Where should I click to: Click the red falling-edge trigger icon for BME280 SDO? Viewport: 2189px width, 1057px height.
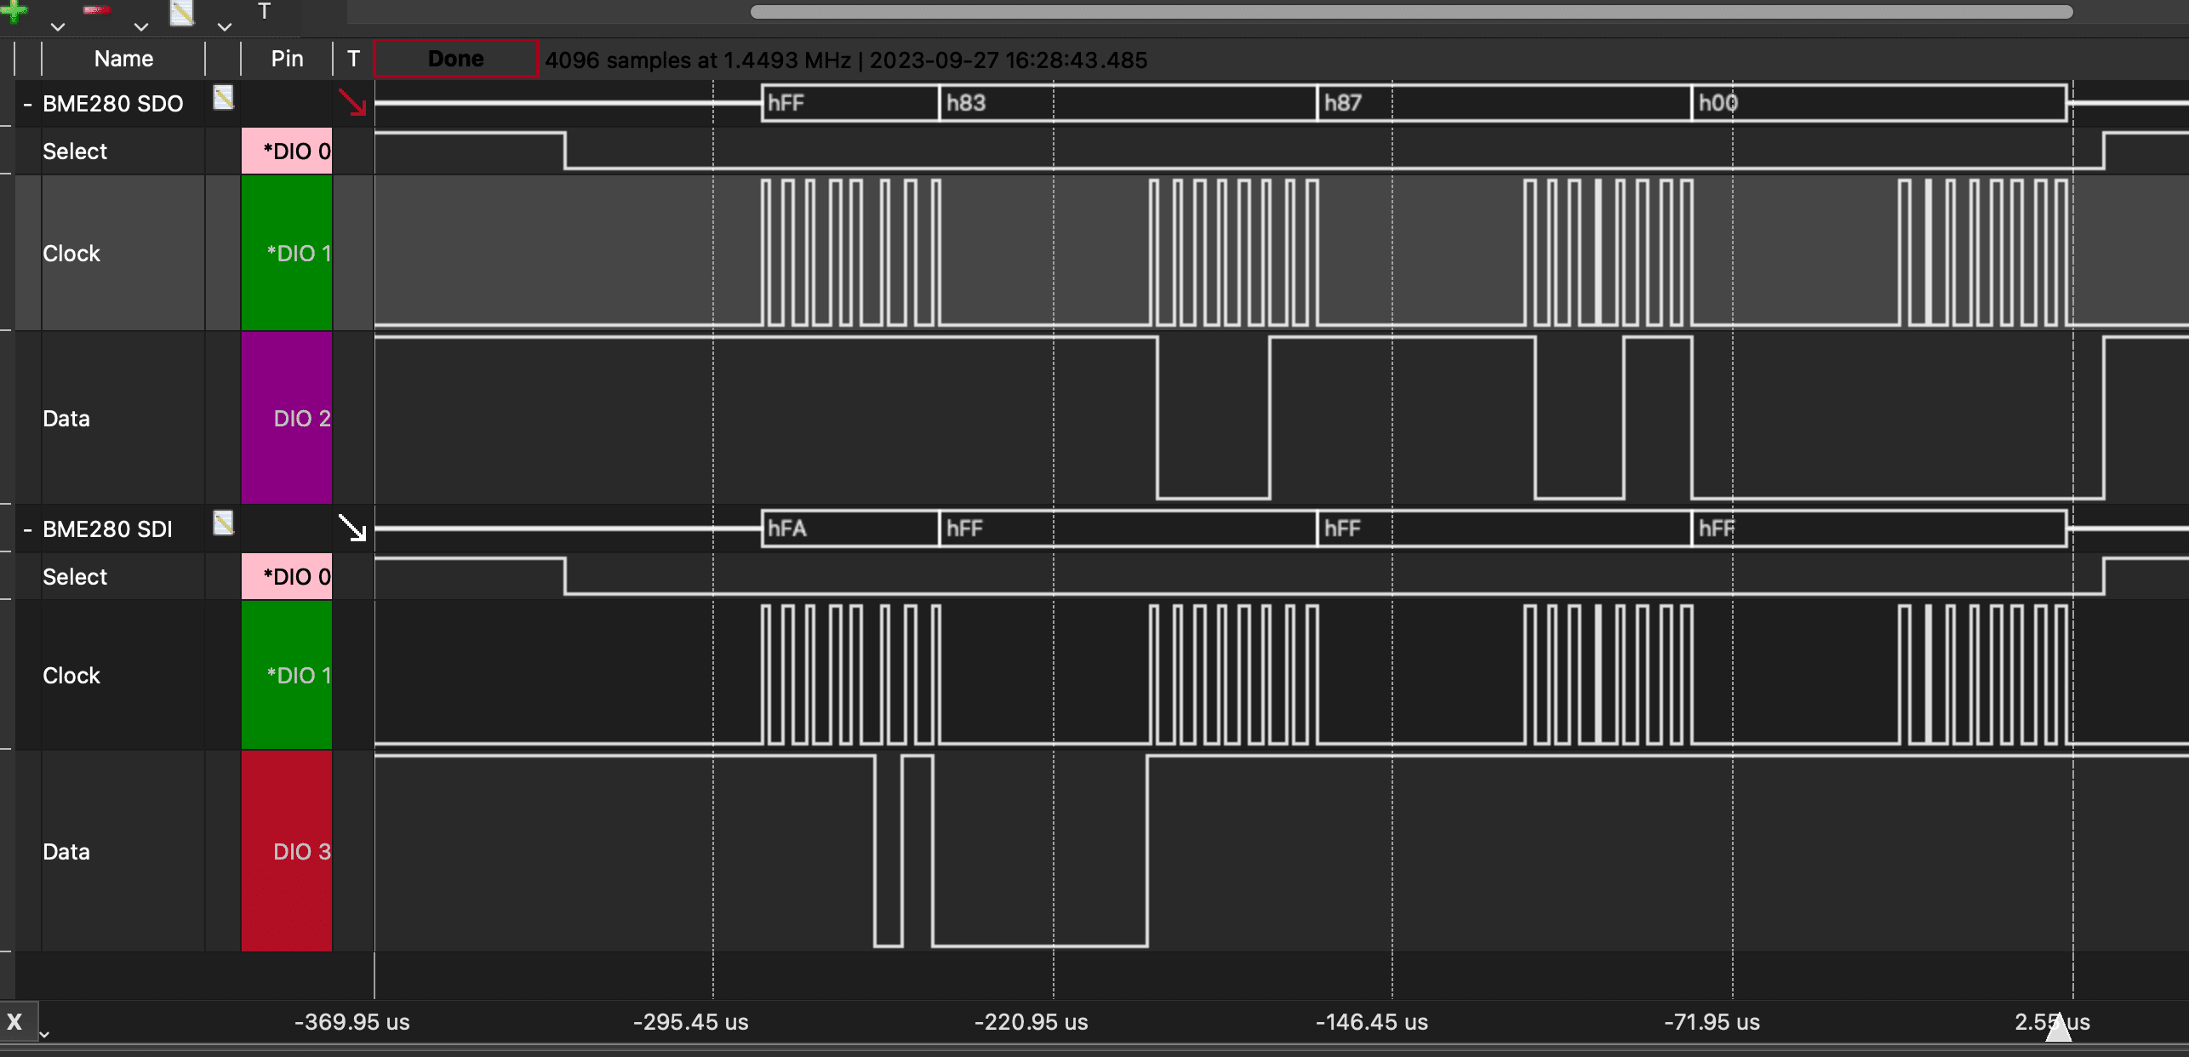point(352,102)
